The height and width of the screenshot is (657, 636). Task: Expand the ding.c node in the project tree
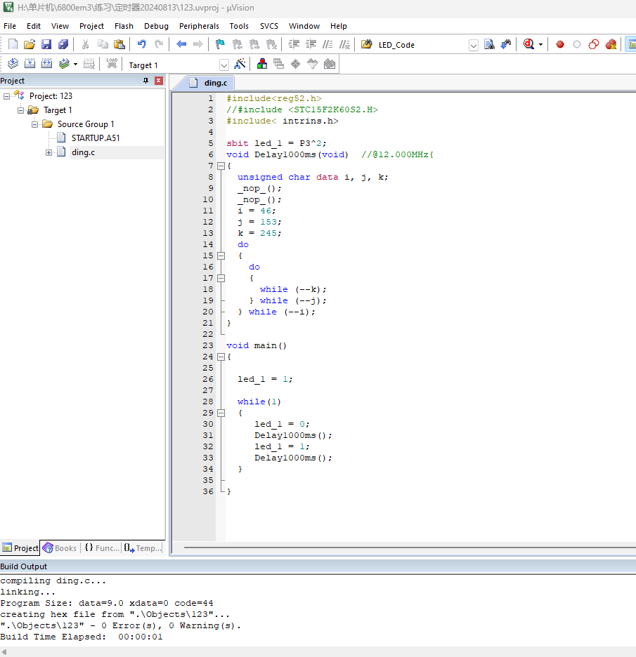click(x=48, y=152)
